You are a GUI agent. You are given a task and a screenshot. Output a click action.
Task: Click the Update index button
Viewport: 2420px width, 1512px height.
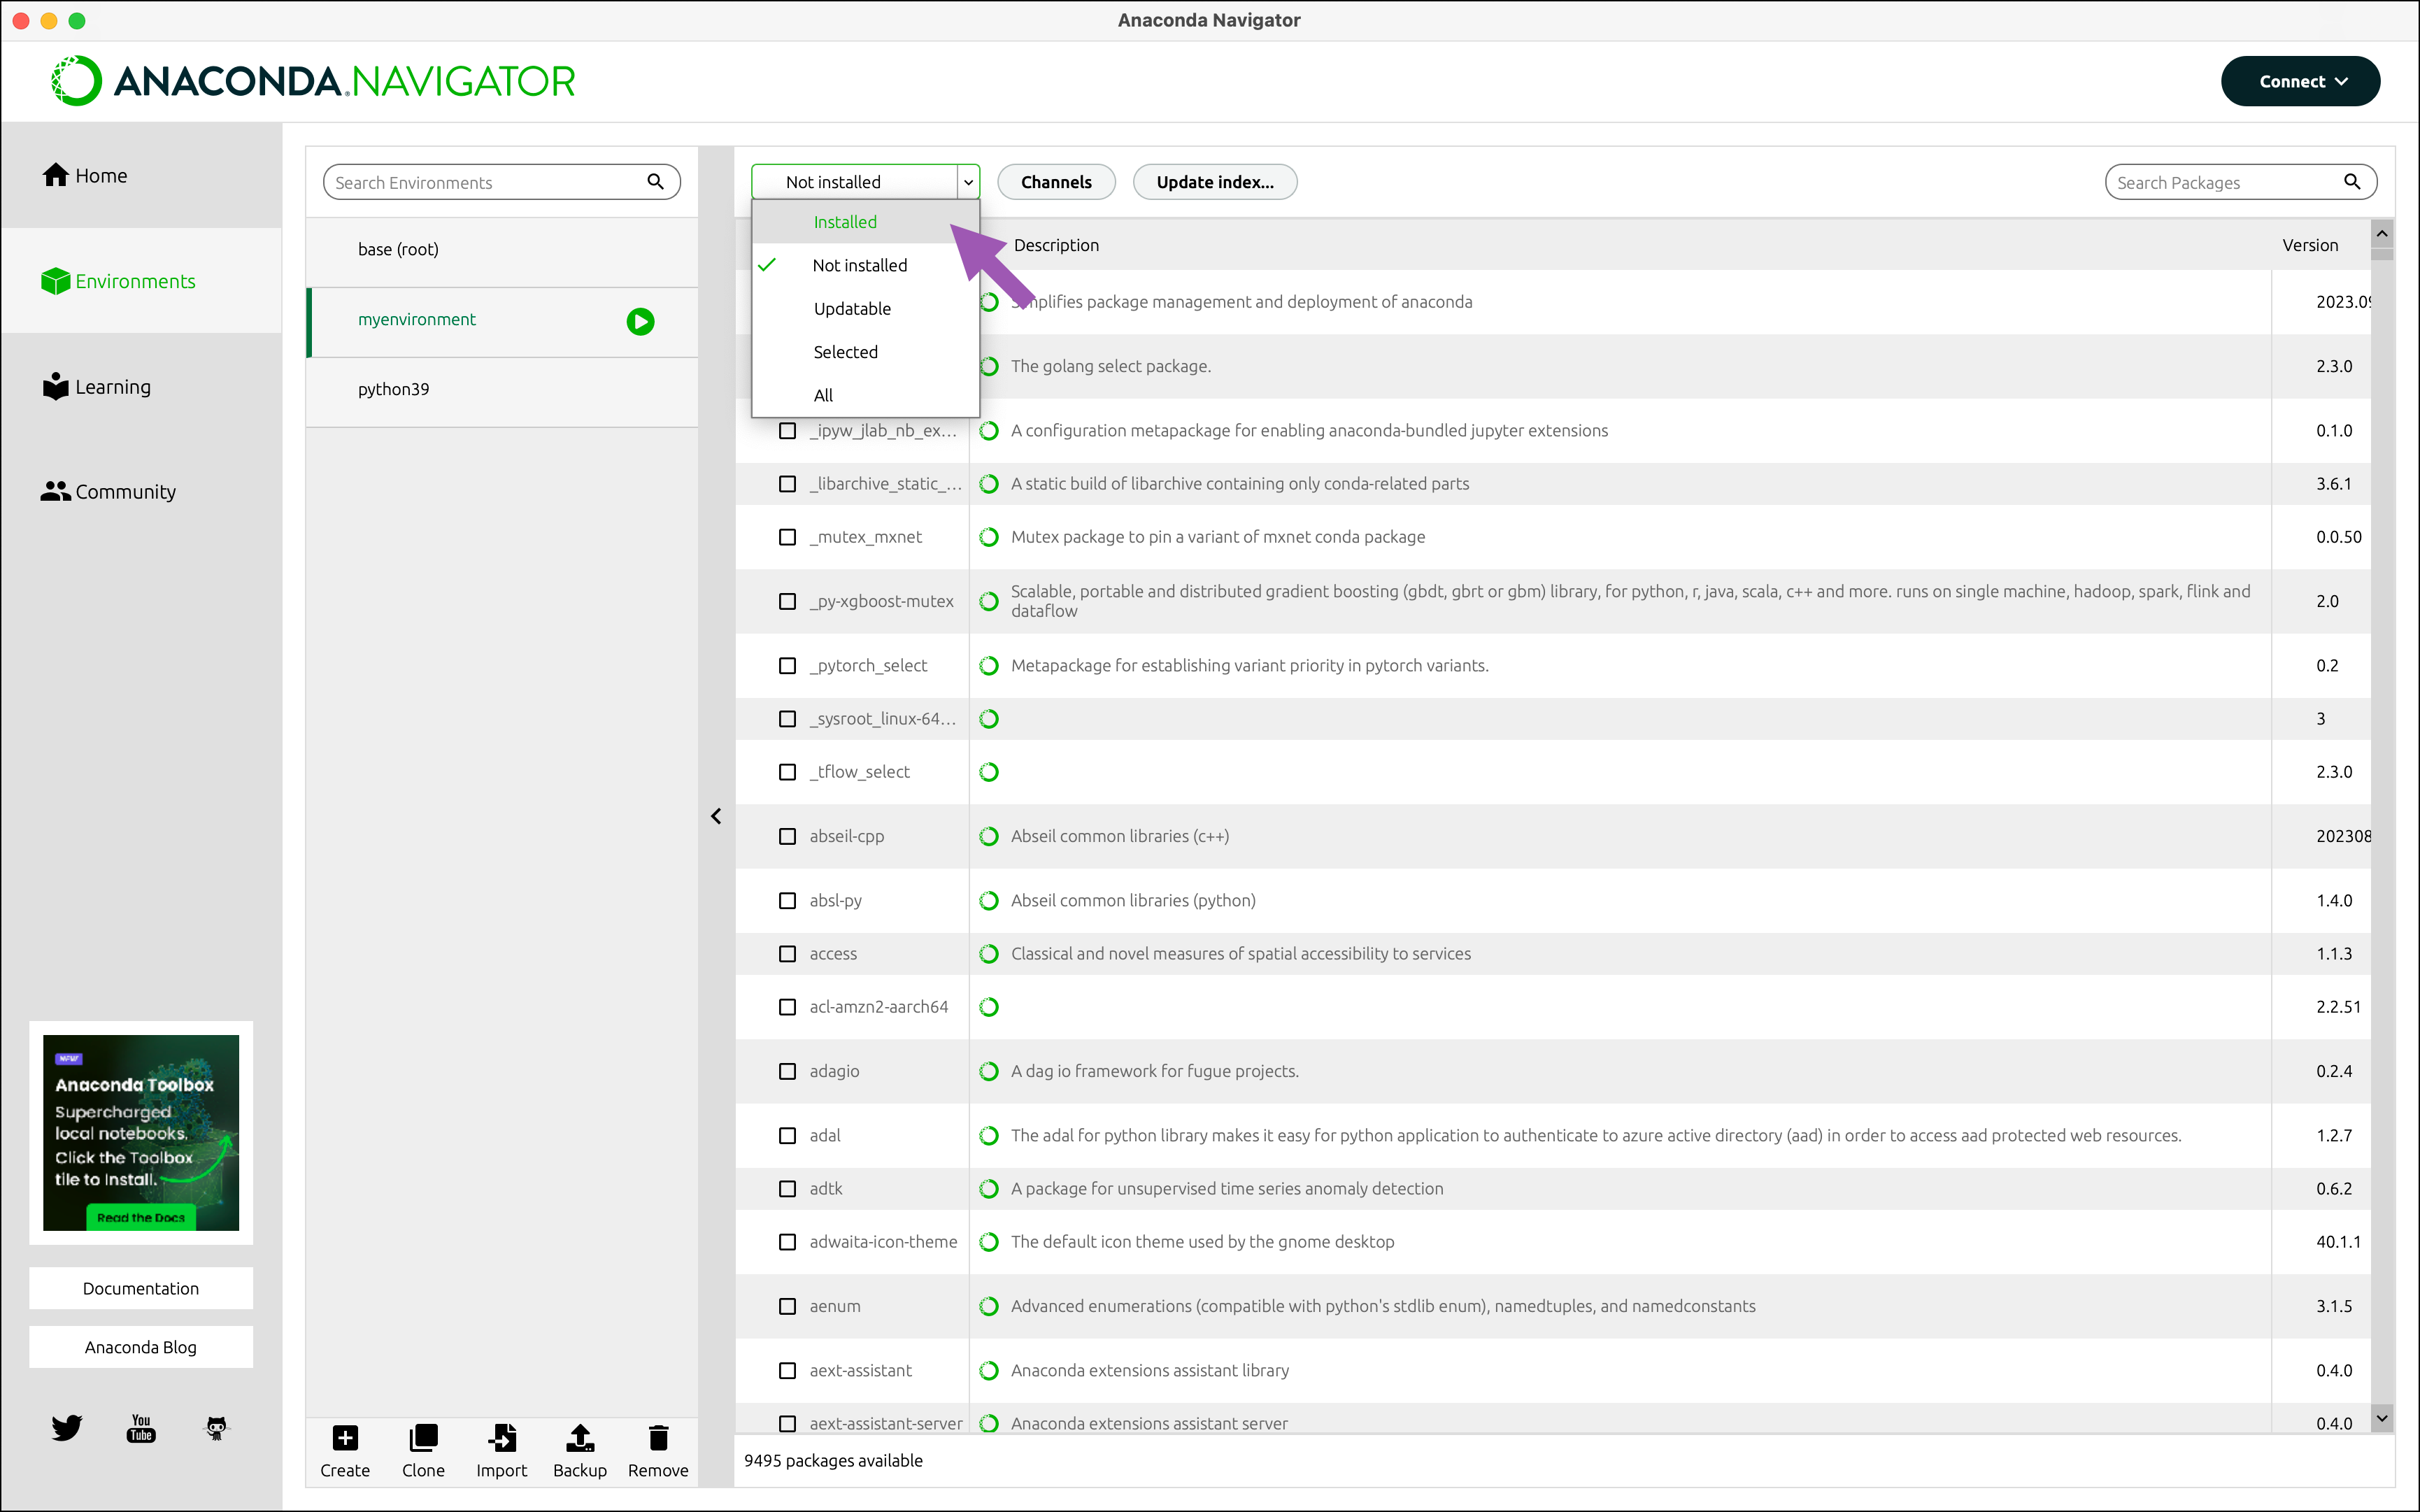point(1215,182)
